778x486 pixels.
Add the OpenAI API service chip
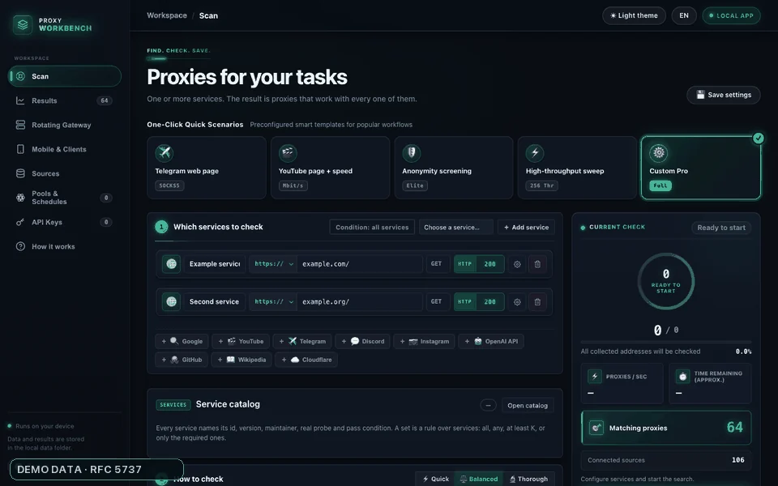click(x=491, y=341)
